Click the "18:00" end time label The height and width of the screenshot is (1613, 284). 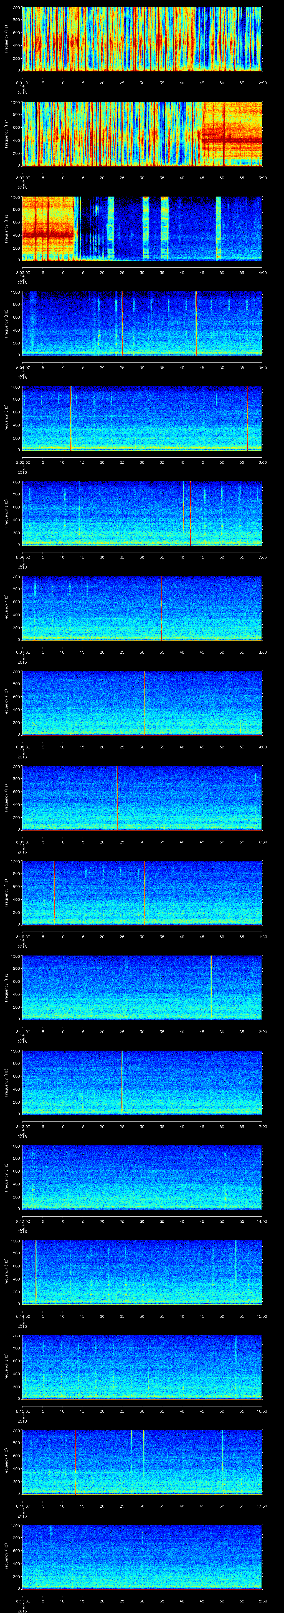point(262,1601)
